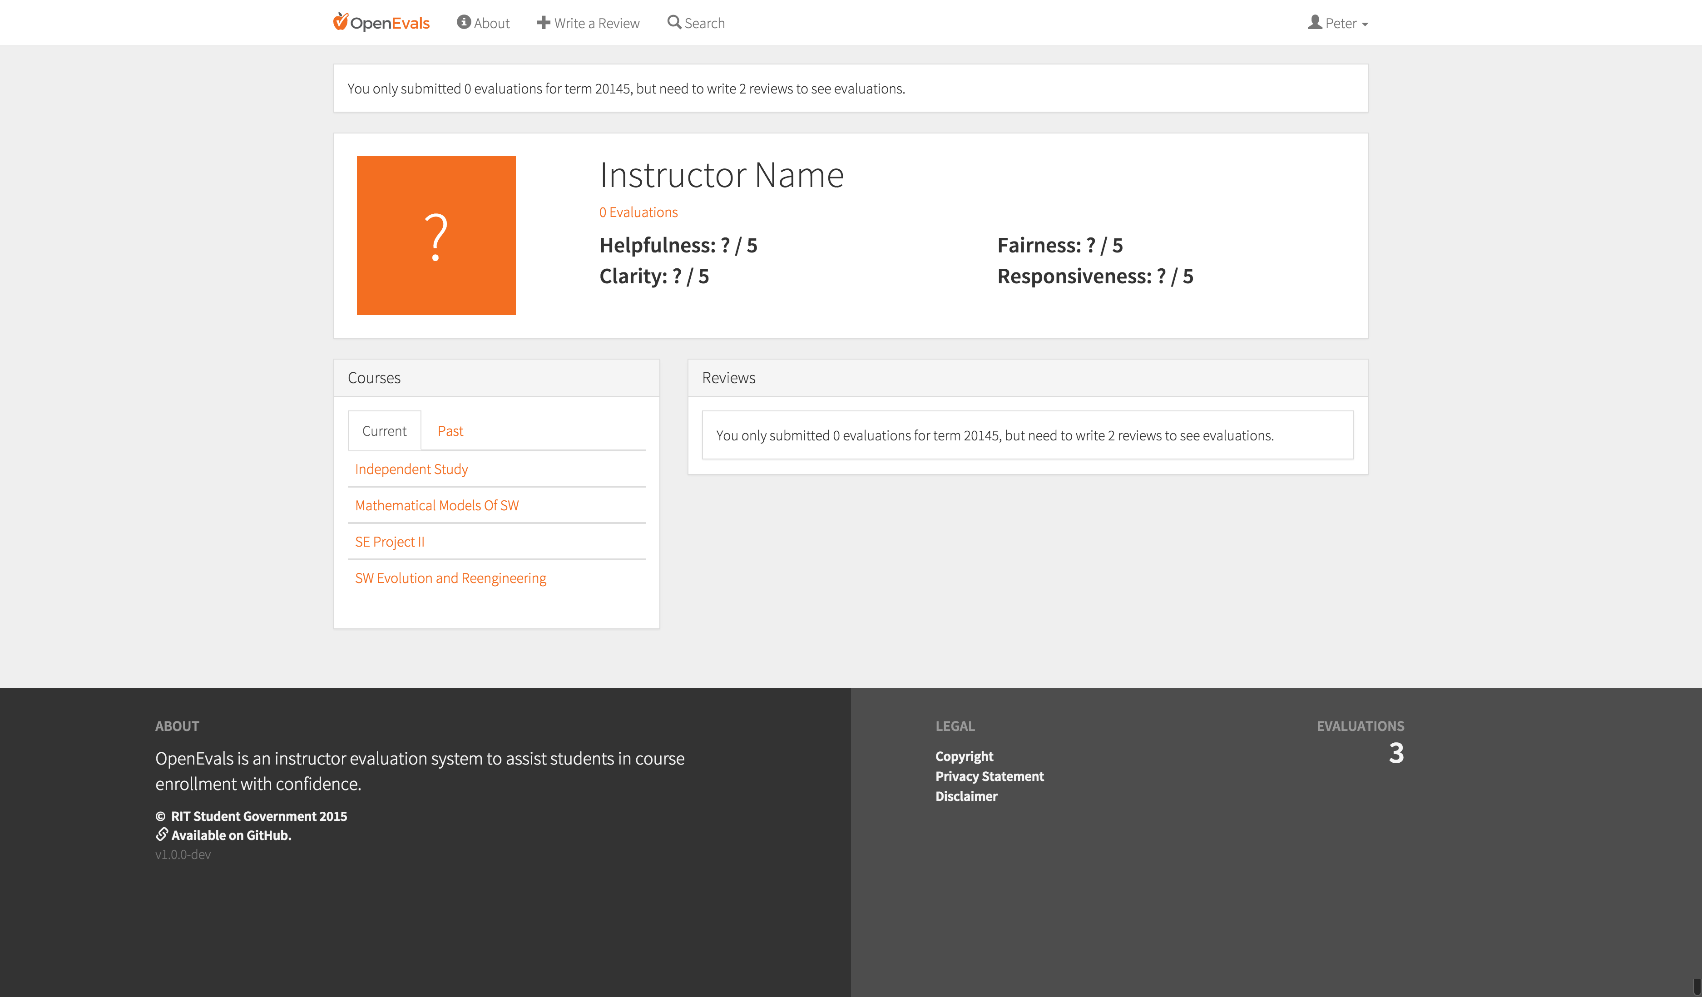
Task: Click the user profile icon beside Peter
Action: 1314,22
